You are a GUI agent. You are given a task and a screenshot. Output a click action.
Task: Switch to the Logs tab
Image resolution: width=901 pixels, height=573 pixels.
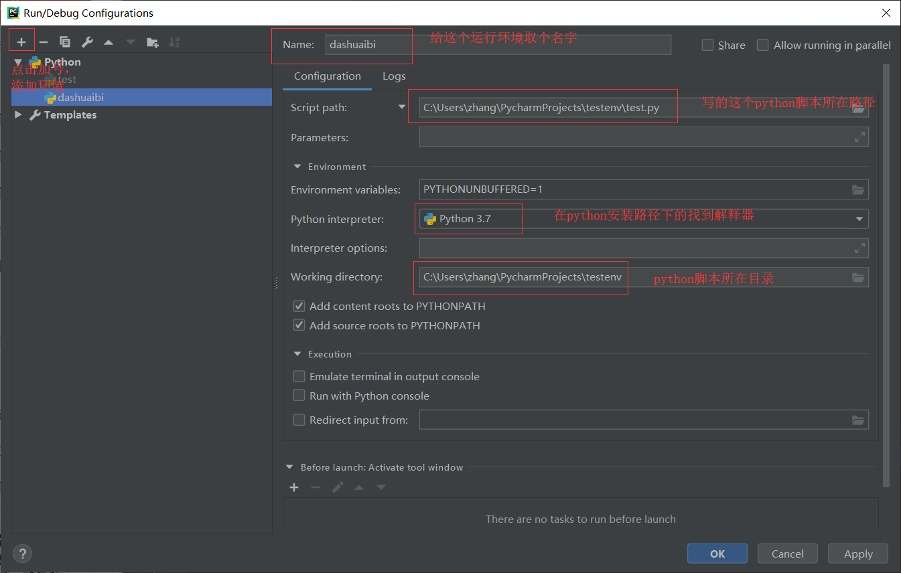tap(394, 76)
